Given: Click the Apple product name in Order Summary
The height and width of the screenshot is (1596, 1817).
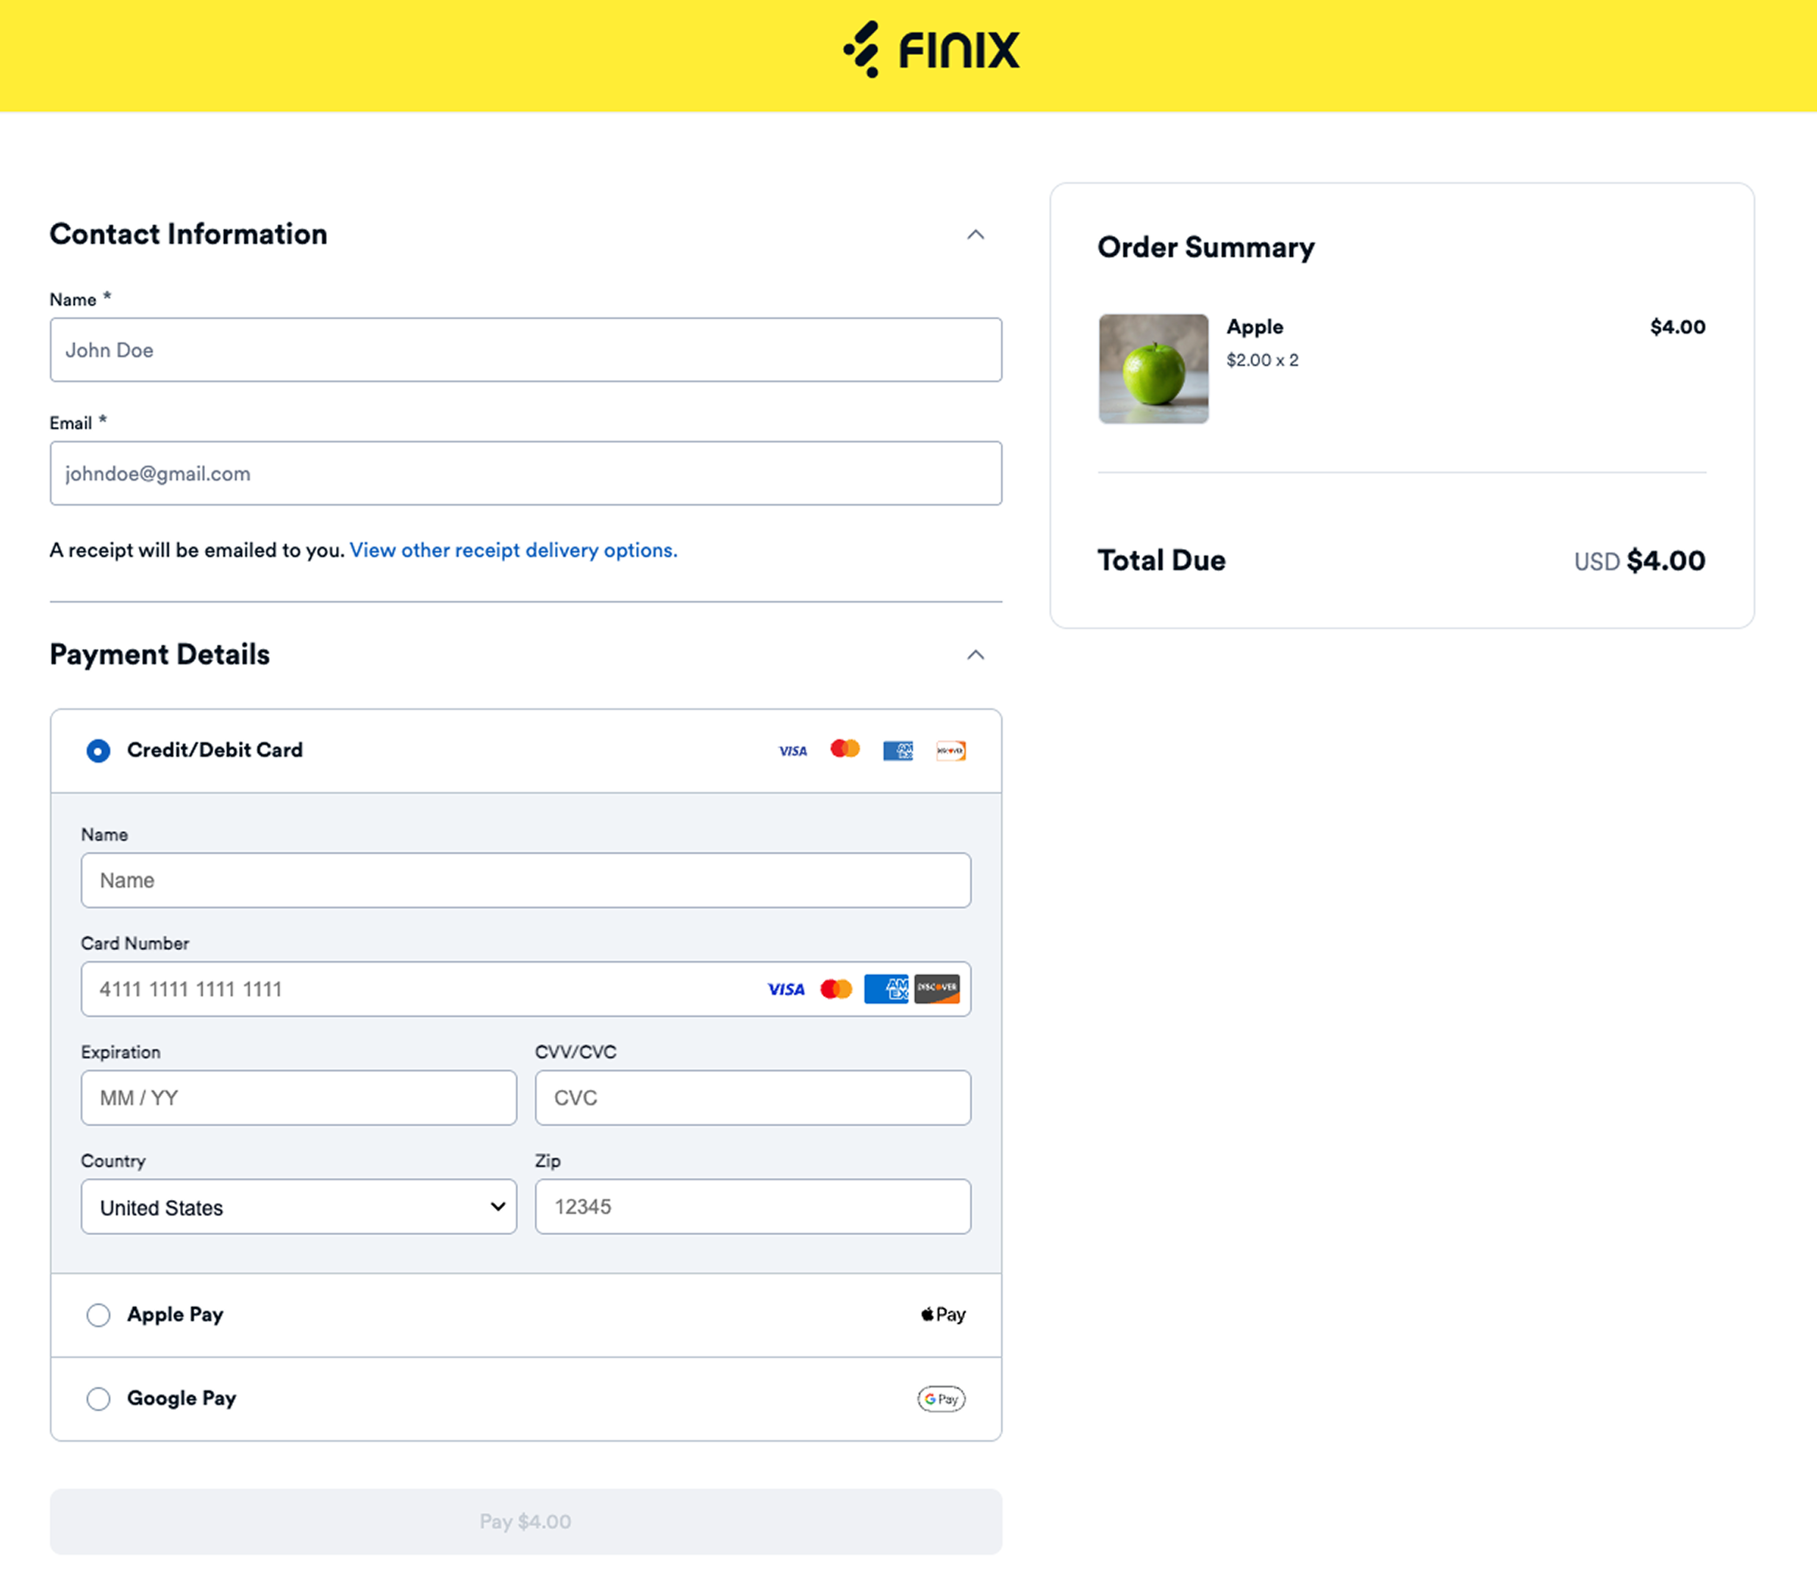Looking at the screenshot, I should pyautogui.click(x=1254, y=327).
